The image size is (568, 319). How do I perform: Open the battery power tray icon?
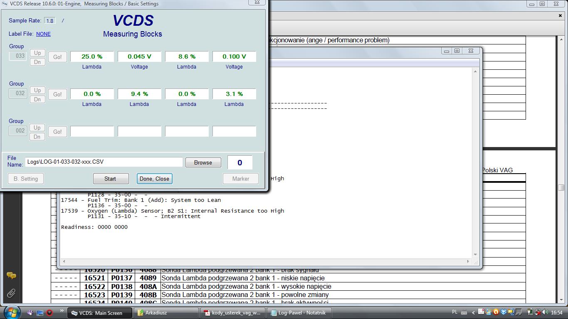[530, 312]
